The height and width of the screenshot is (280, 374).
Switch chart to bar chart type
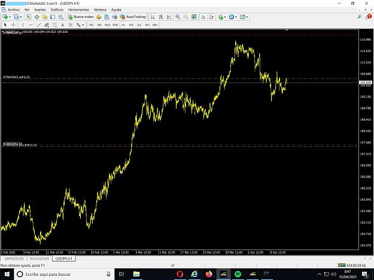(153, 17)
